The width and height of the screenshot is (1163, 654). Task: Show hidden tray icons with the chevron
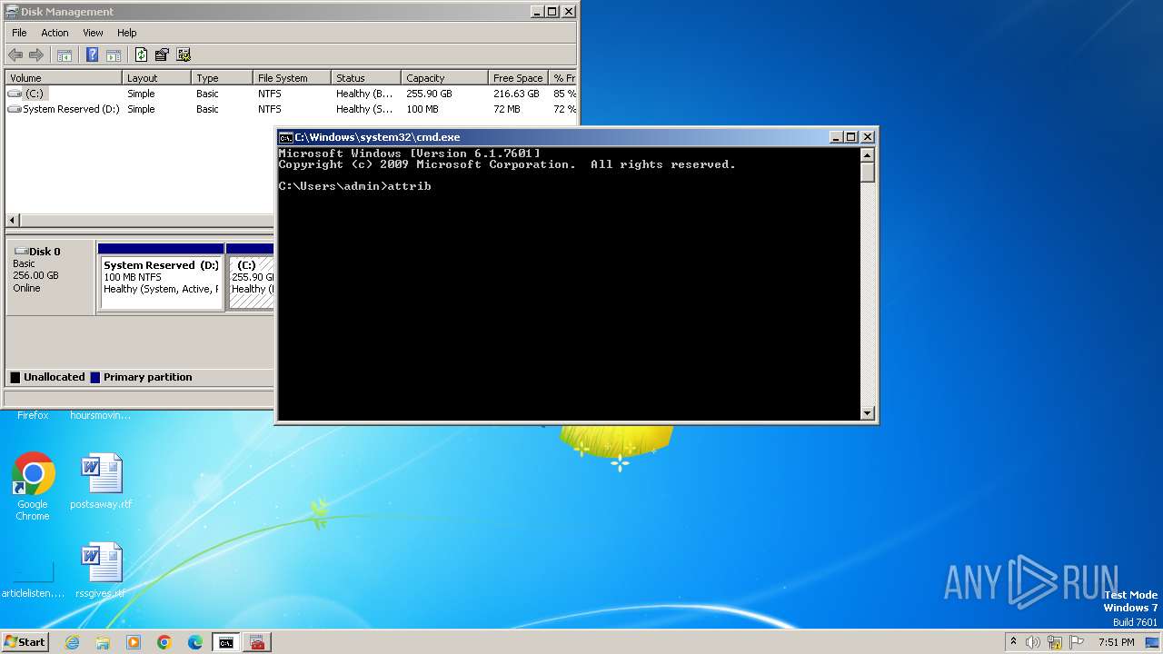tap(1013, 642)
